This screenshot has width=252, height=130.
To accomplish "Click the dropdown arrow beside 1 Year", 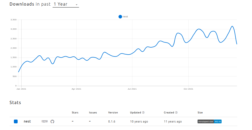I will (77, 5).
